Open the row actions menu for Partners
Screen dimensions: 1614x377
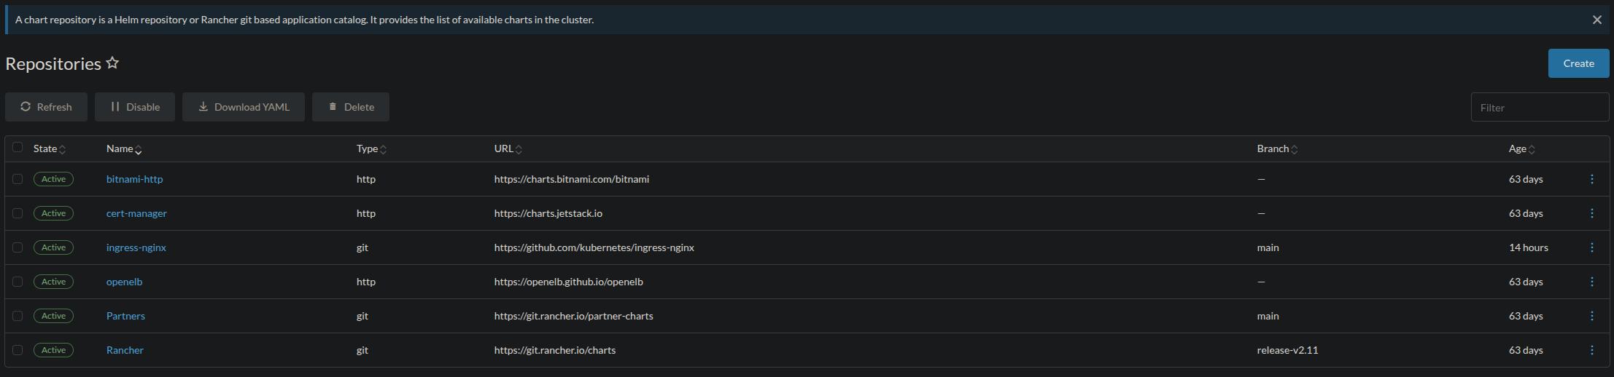coord(1591,316)
